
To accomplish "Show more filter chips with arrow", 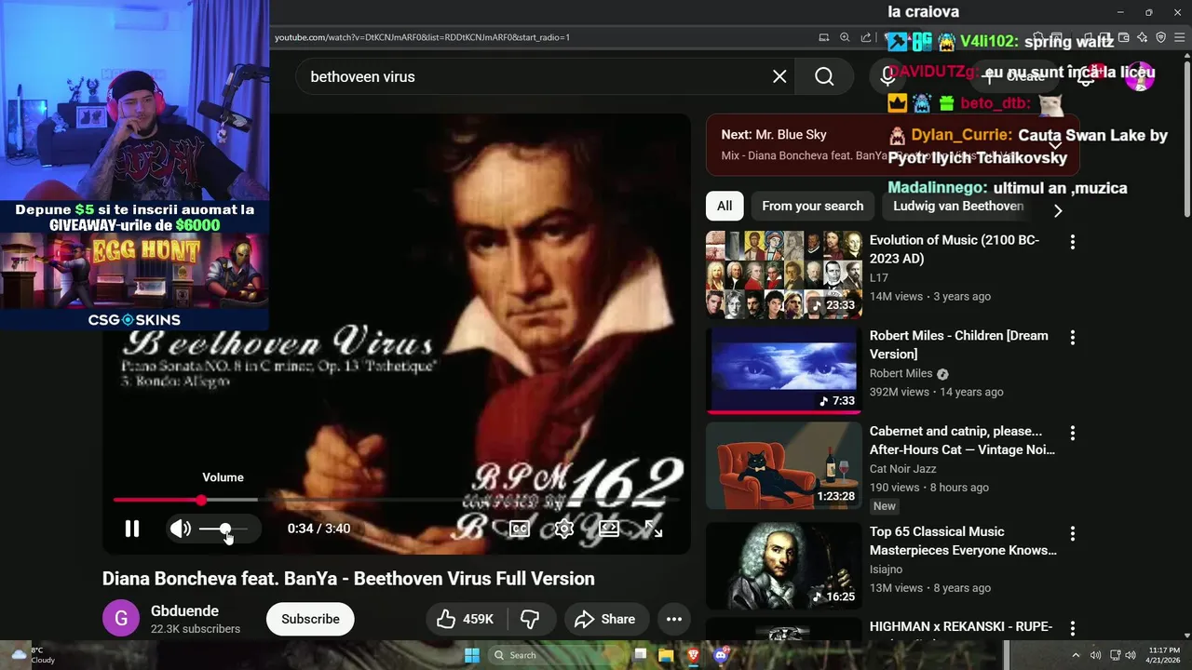I will coord(1057,210).
